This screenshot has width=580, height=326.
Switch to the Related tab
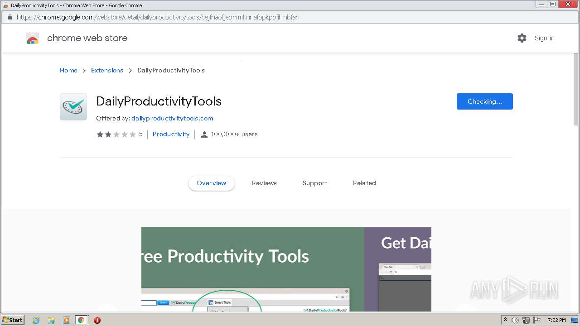pos(364,183)
